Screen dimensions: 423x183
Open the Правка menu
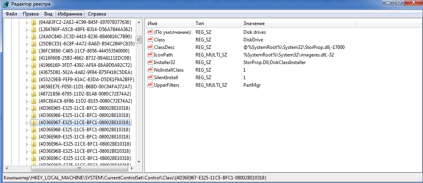pos(30,14)
